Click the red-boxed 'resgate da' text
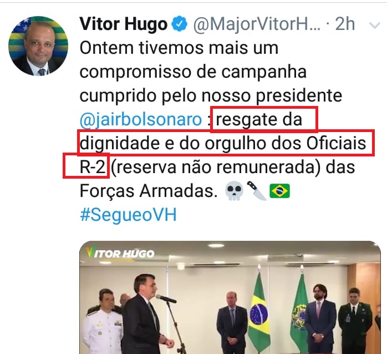This screenshot has width=387, height=354. pos(259,120)
